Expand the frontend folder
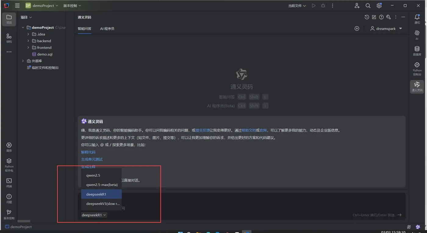Viewport: 427px width, 233px height. point(28,48)
